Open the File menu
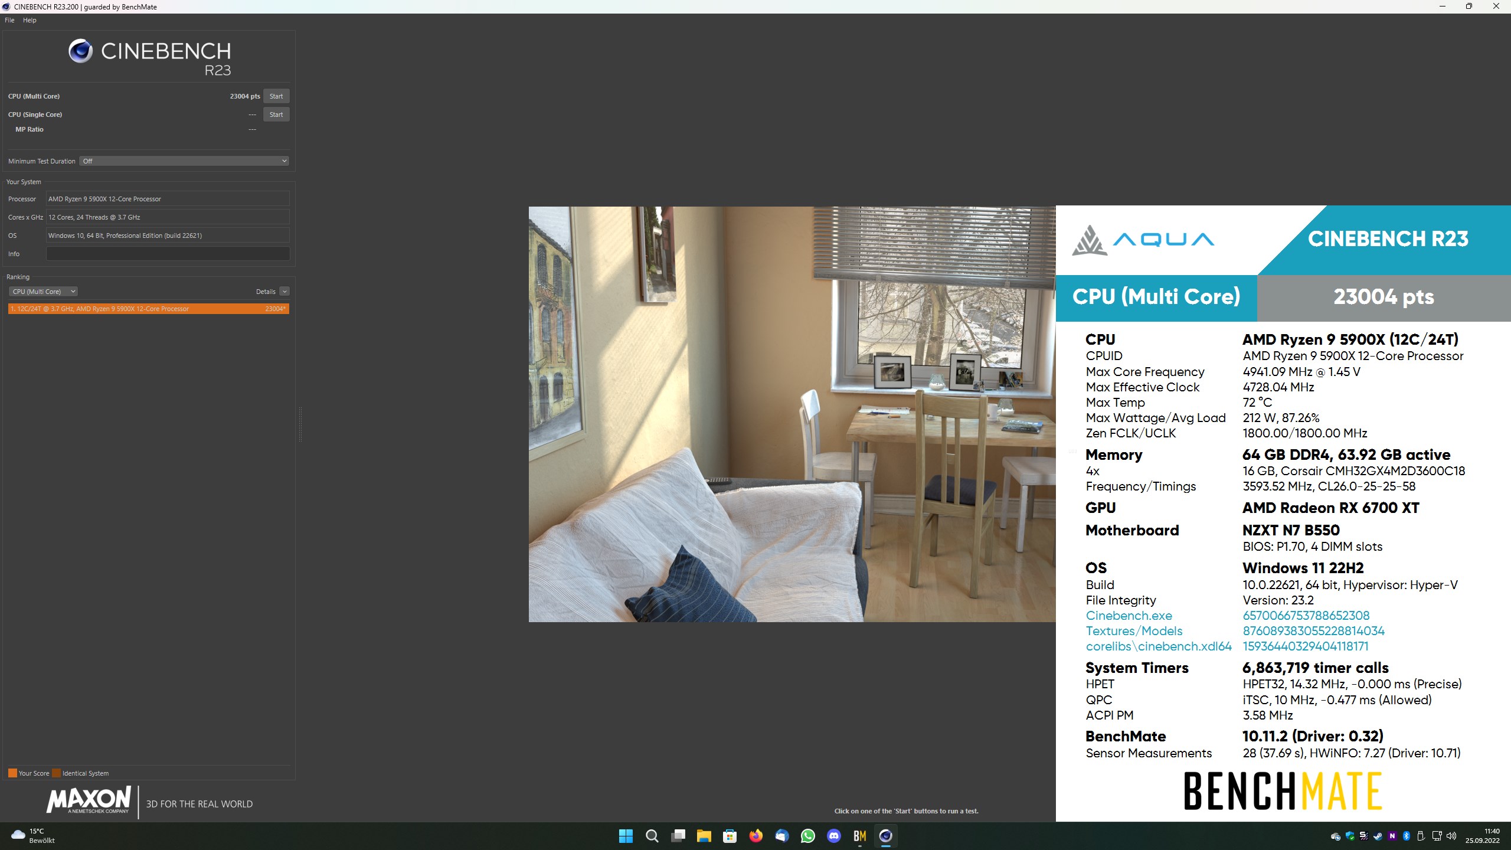Viewport: 1511px width, 850px height. pyautogui.click(x=9, y=20)
